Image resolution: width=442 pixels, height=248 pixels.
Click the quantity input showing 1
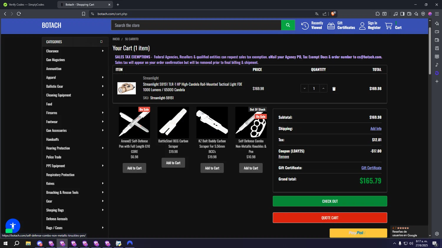tap(314, 88)
